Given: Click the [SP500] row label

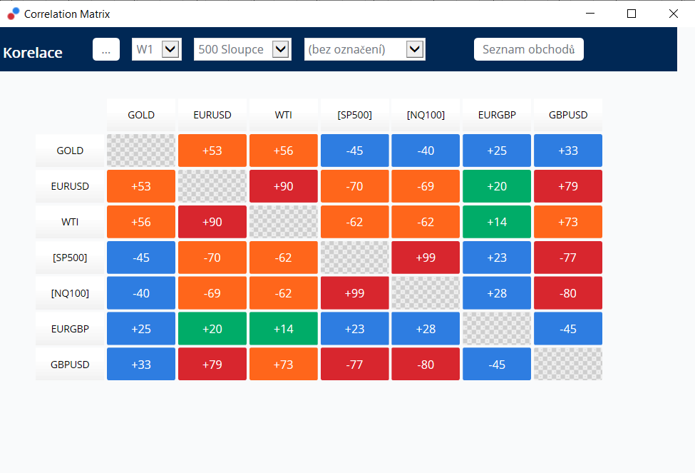Looking at the screenshot, I should (70, 258).
